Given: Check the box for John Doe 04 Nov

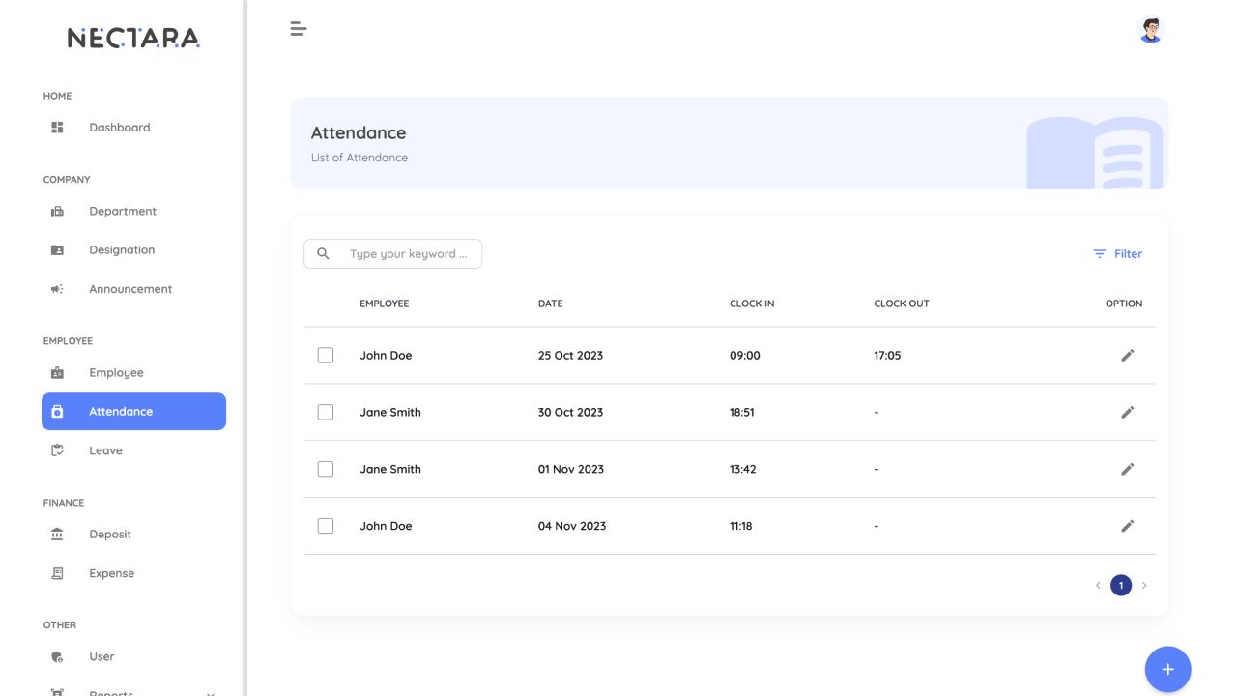Looking at the screenshot, I should pyautogui.click(x=326, y=527).
